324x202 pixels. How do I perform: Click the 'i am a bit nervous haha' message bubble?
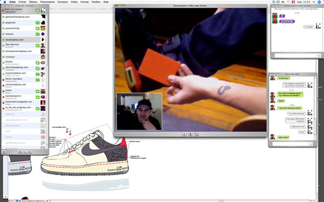tap(289, 108)
